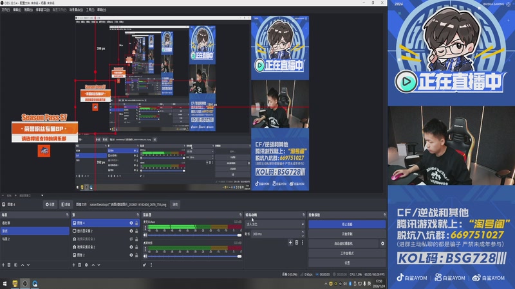Toggle the lock on source 图像 2
Image resolution: width=515 pixels, height=289 pixels.
pos(136,255)
